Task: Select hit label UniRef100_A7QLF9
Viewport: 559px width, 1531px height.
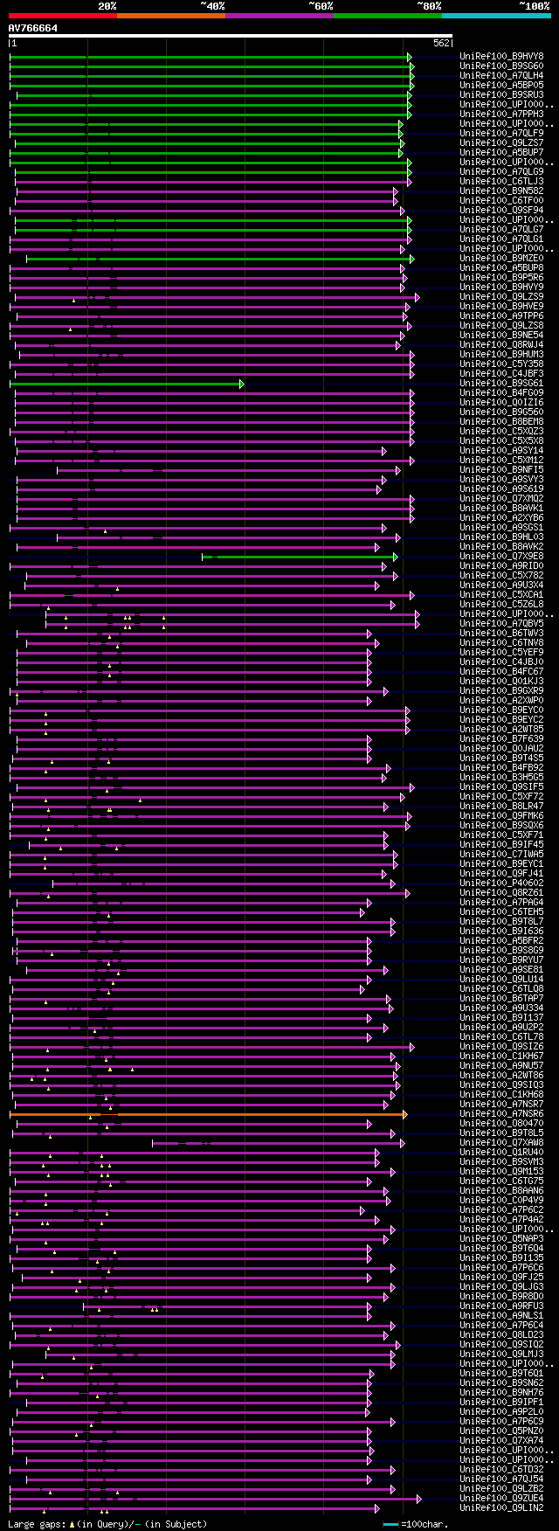Action: coord(501,133)
